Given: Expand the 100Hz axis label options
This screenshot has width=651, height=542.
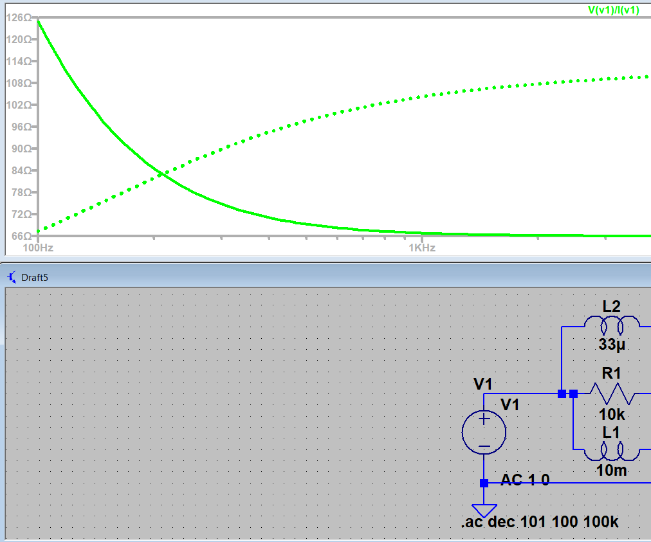Looking at the screenshot, I should [x=37, y=246].
